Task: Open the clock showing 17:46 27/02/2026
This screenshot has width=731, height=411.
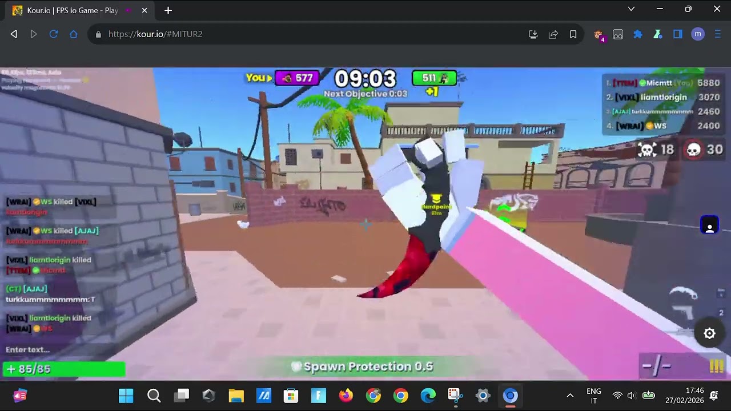Action: 685,396
